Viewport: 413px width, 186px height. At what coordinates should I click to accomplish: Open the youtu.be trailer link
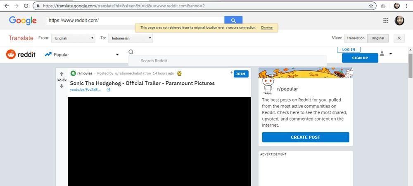click(85, 90)
